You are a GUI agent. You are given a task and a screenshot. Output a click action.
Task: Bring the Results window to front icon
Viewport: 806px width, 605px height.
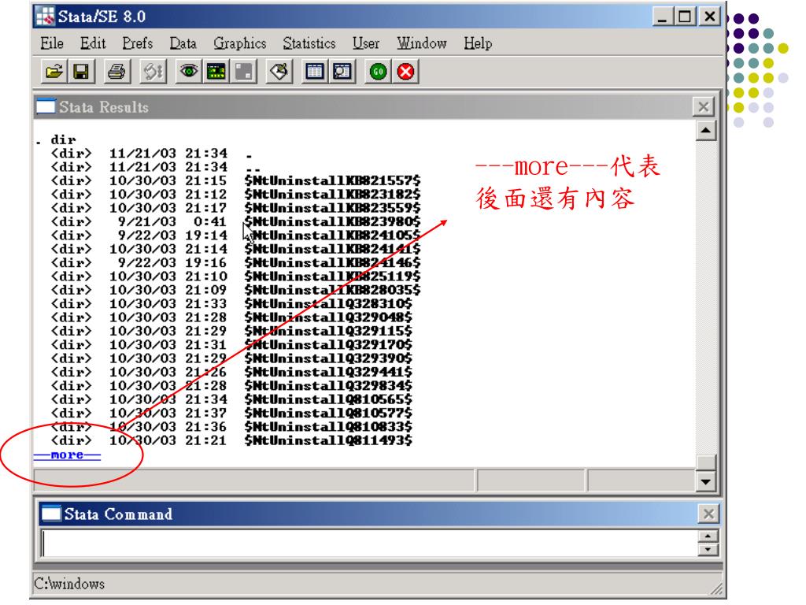coord(216,72)
